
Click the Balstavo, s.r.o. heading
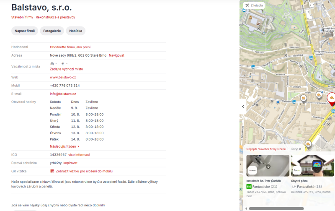click(x=41, y=8)
